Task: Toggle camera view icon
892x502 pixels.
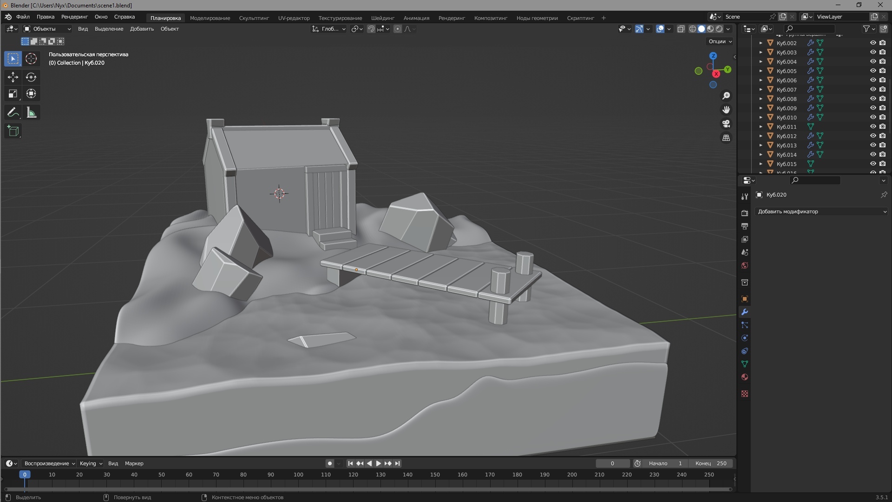Action: pos(726,124)
